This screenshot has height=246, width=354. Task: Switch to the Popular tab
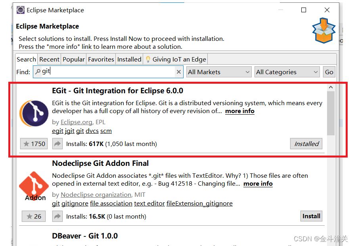[74, 59]
